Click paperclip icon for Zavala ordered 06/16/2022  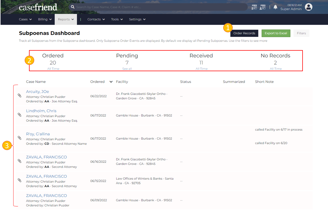pos(19,161)
